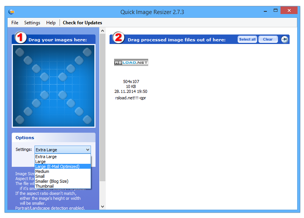Viewport: 304px width, 218px height.
Task: Click the Quick Image Resizer app icon in title bar
Action: (x=11, y=12)
